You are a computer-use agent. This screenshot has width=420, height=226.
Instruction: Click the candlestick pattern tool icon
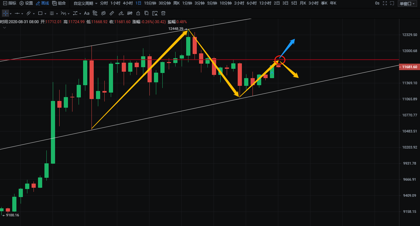coord(129,14)
